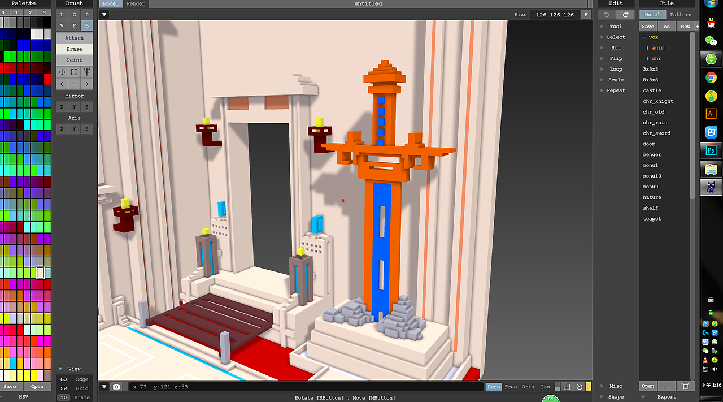
Task: Select the Face brush mode
Action: tap(74, 25)
